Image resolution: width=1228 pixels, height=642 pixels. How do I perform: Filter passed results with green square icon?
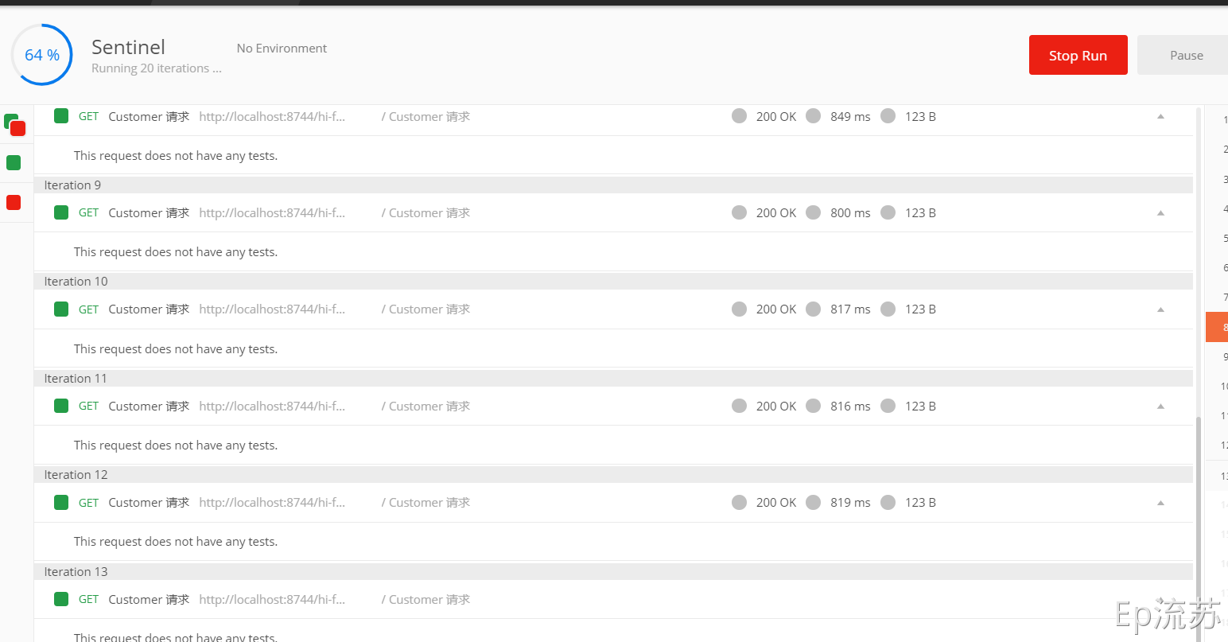pyautogui.click(x=14, y=163)
